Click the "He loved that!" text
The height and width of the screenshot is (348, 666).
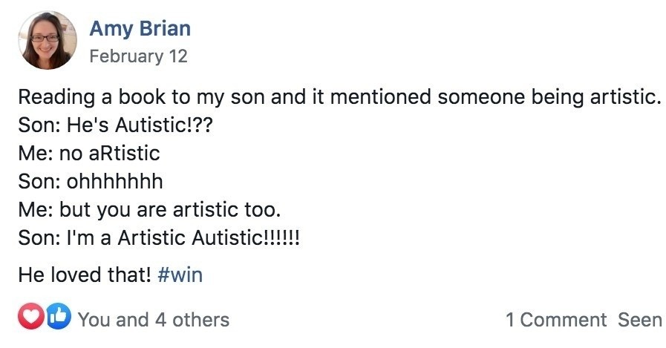click(85, 275)
